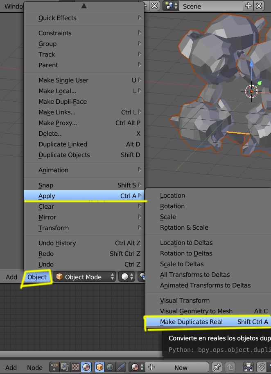Image resolution: width=271 pixels, height=374 pixels.
Task: Switch to compositing node tree icon
Action: click(65, 367)
